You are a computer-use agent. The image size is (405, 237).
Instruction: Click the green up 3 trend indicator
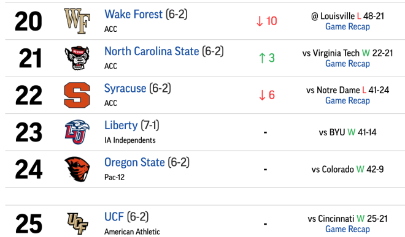(266, 58)
